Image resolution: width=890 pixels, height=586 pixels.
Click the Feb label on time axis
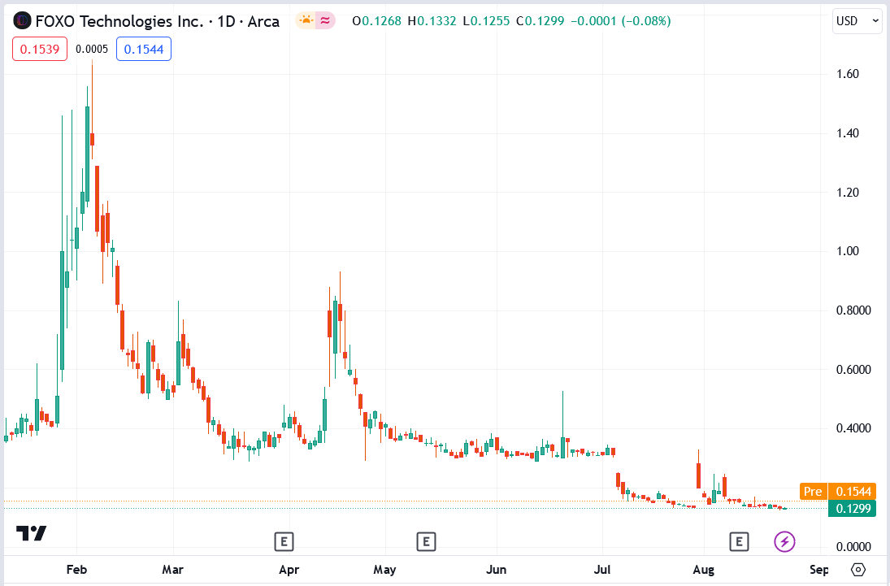tap(76, 569)
